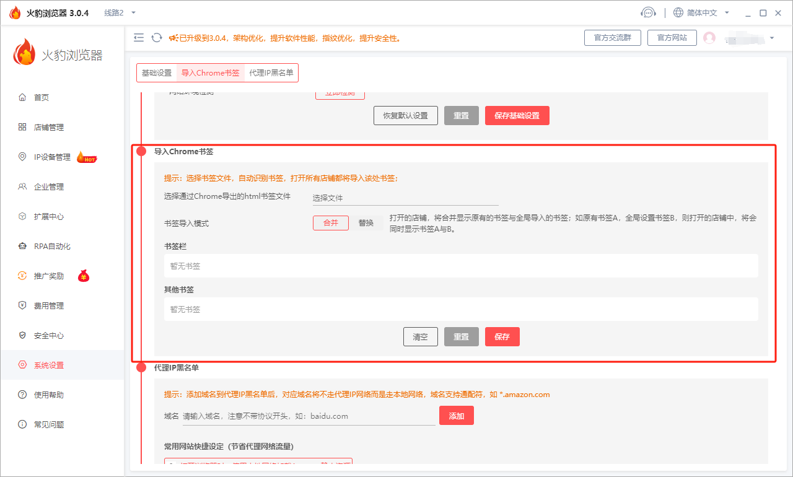Open customer service headset icon
This screenshot has height=477, width=793.
point(648,13)
